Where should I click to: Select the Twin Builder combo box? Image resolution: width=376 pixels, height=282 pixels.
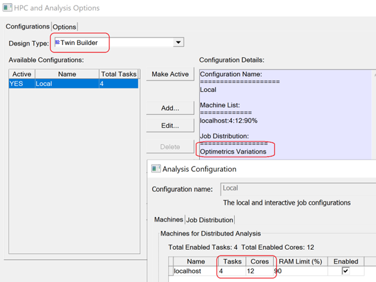(x=119, y=42)
